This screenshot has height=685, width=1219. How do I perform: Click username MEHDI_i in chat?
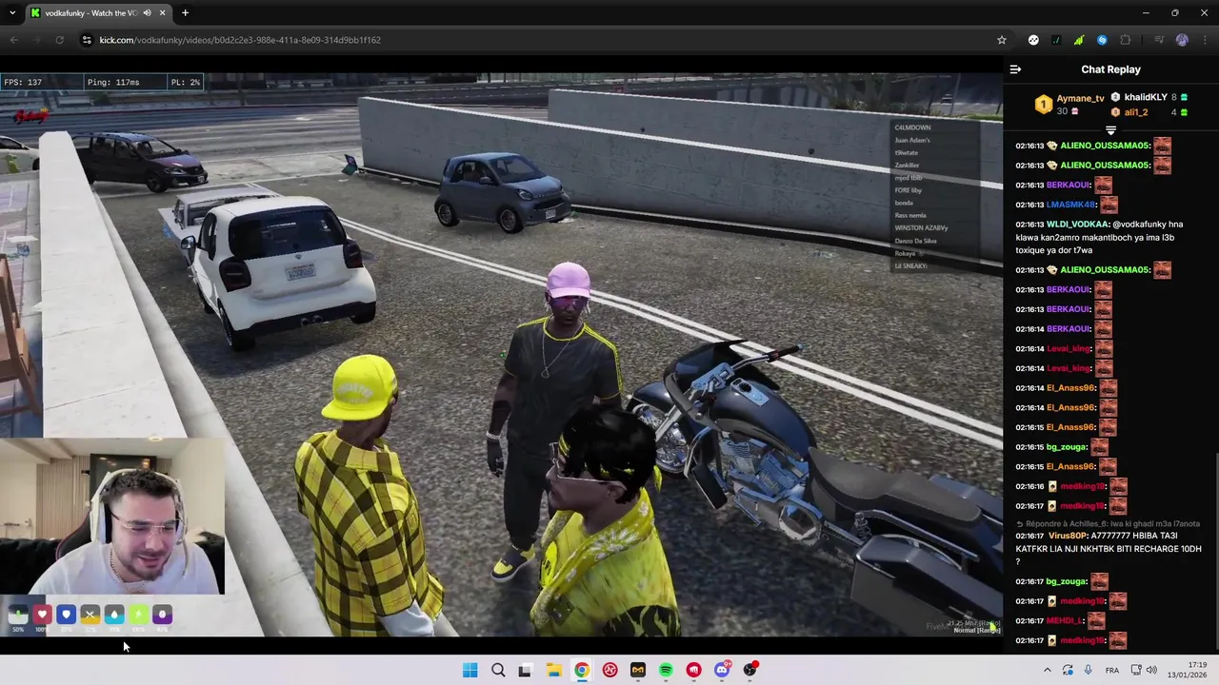click(1064, 620)
